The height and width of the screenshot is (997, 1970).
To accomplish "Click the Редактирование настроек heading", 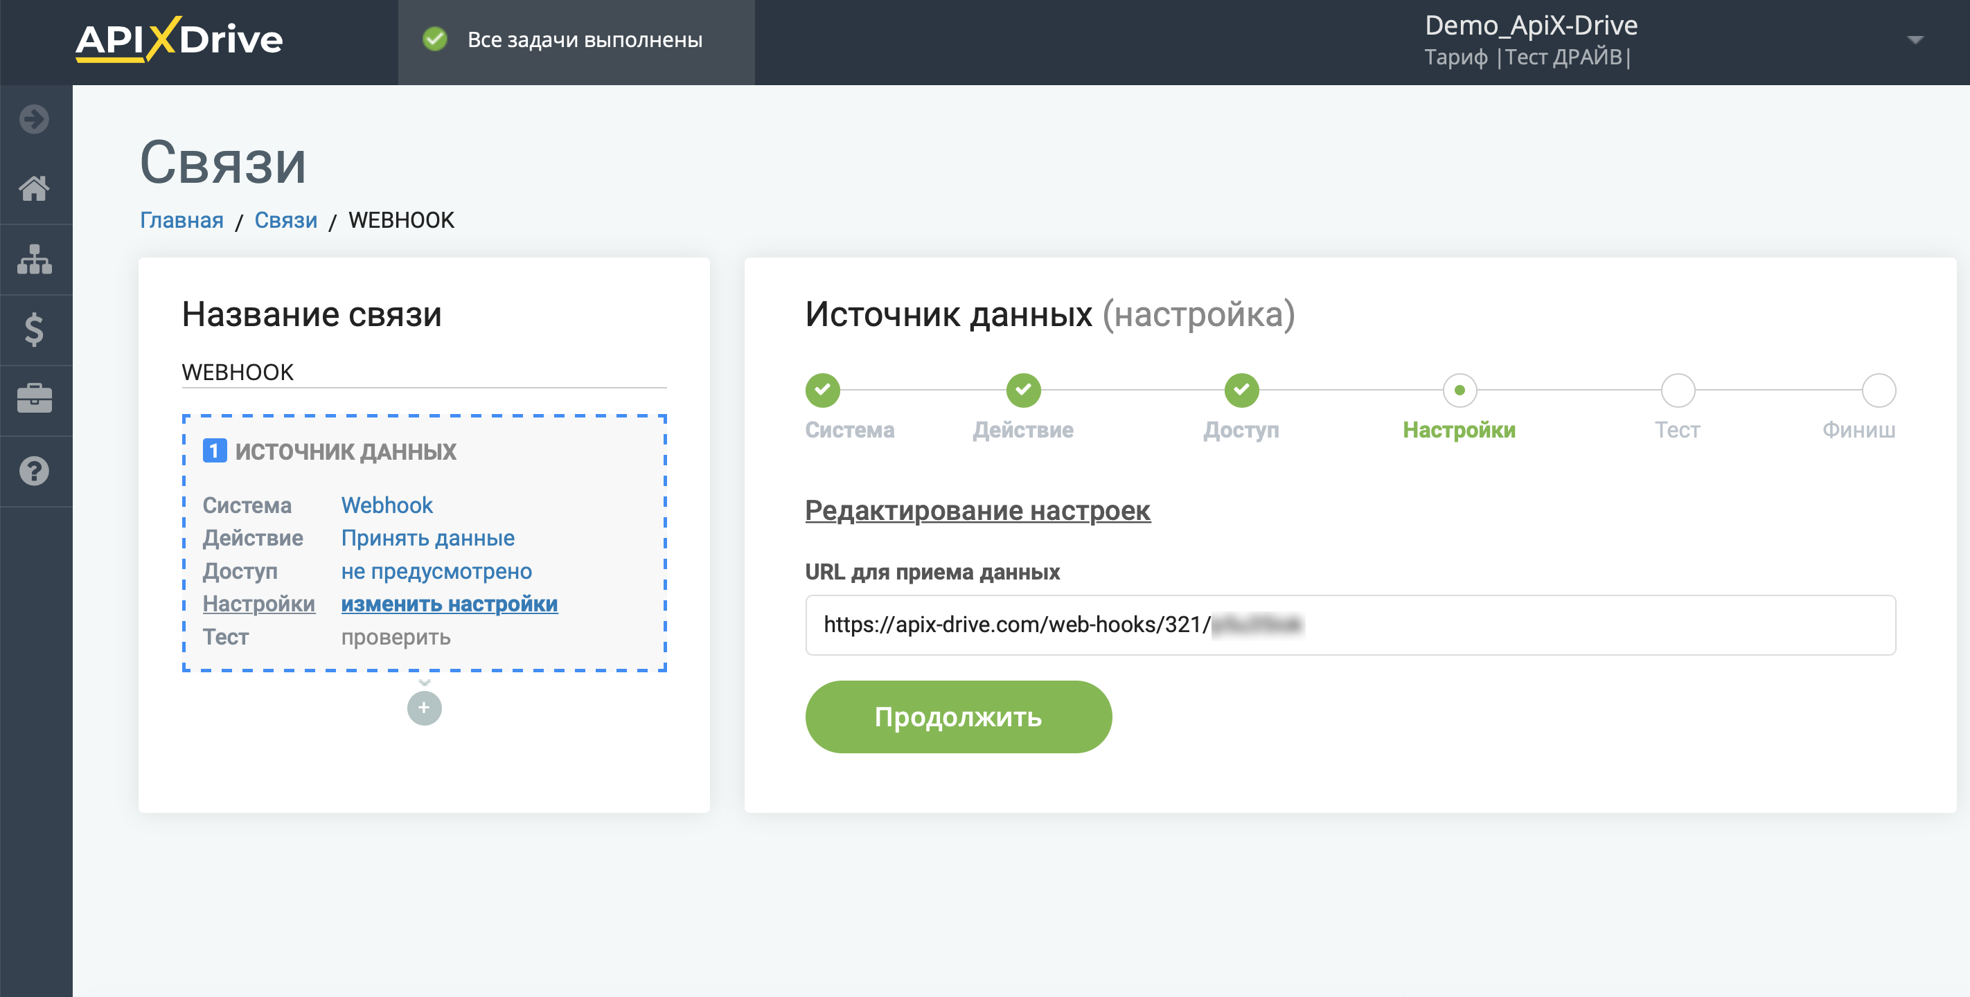I will [x=977, y=510].
